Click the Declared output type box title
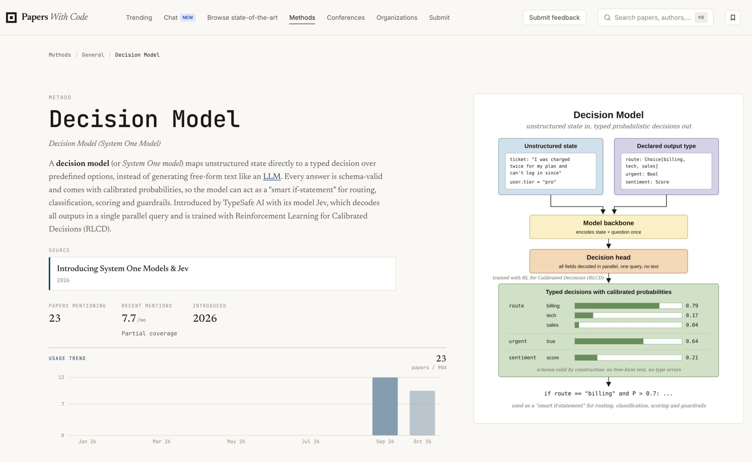The height and width of the screenshot is (462, 752). tap(666, 146)
